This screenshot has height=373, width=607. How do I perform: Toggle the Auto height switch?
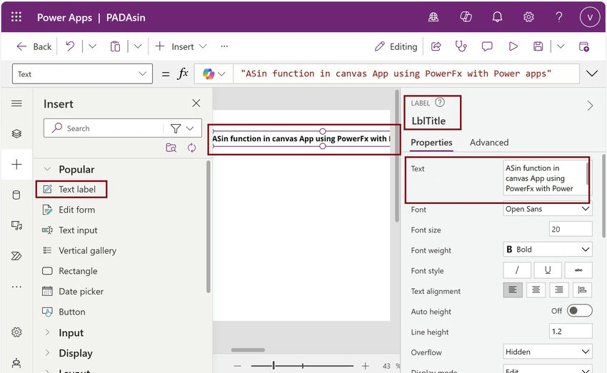[x=580, y=311]
